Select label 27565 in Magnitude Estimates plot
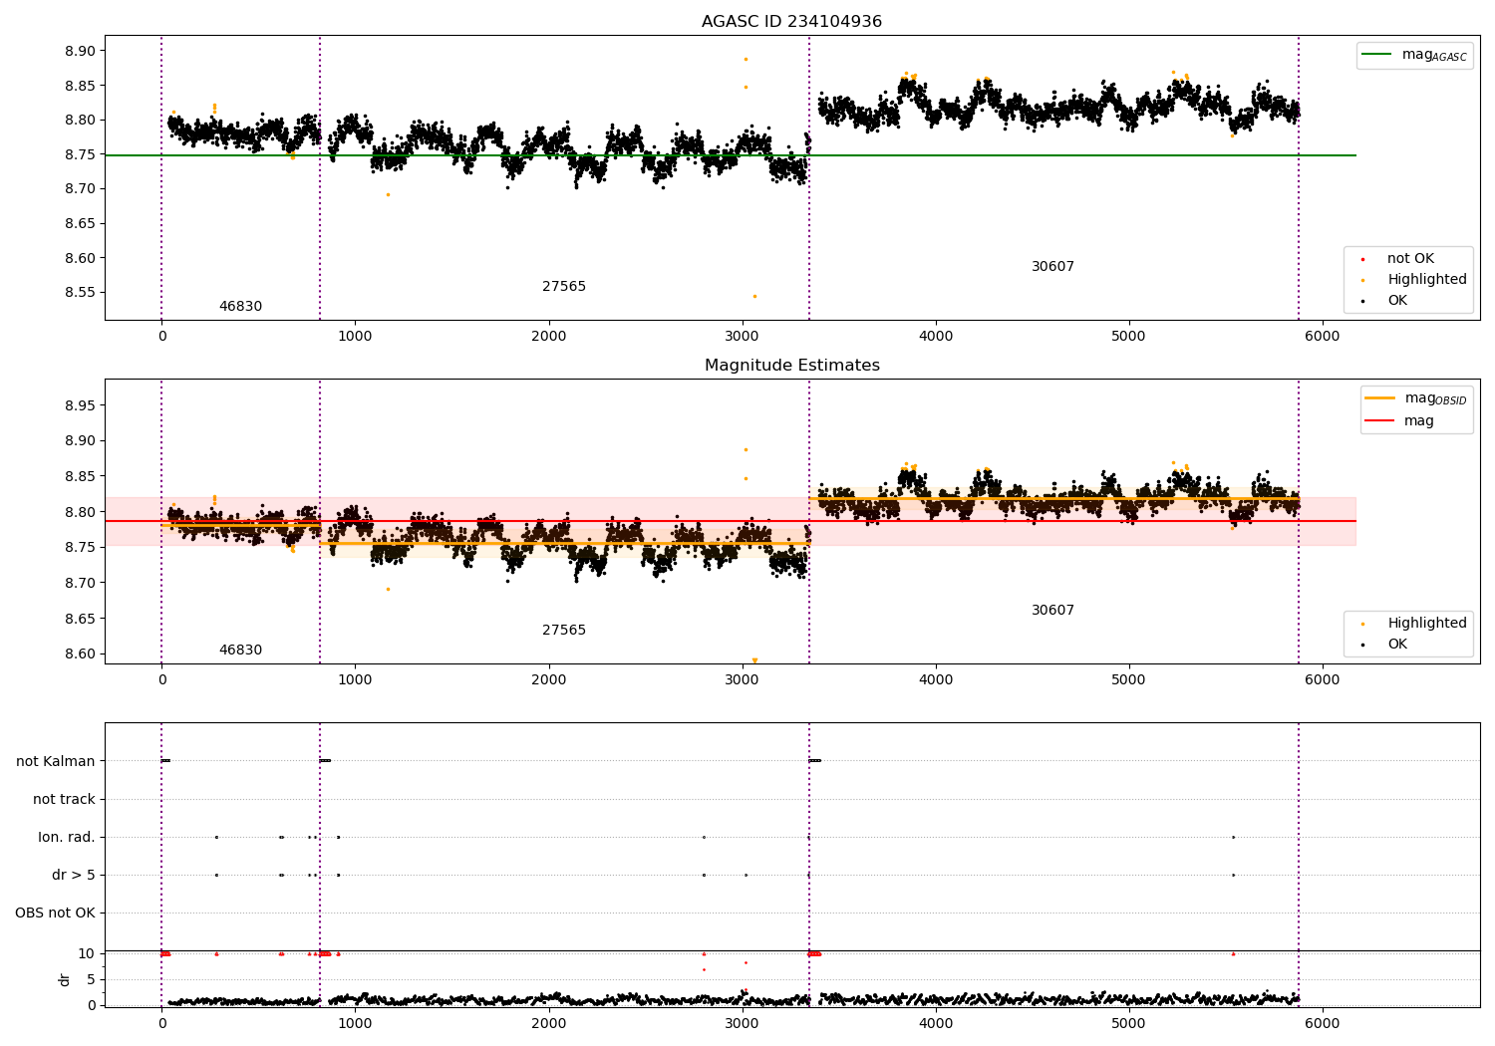Image resolution: width=1495 pixels, height=1046 pixels. 564,631
